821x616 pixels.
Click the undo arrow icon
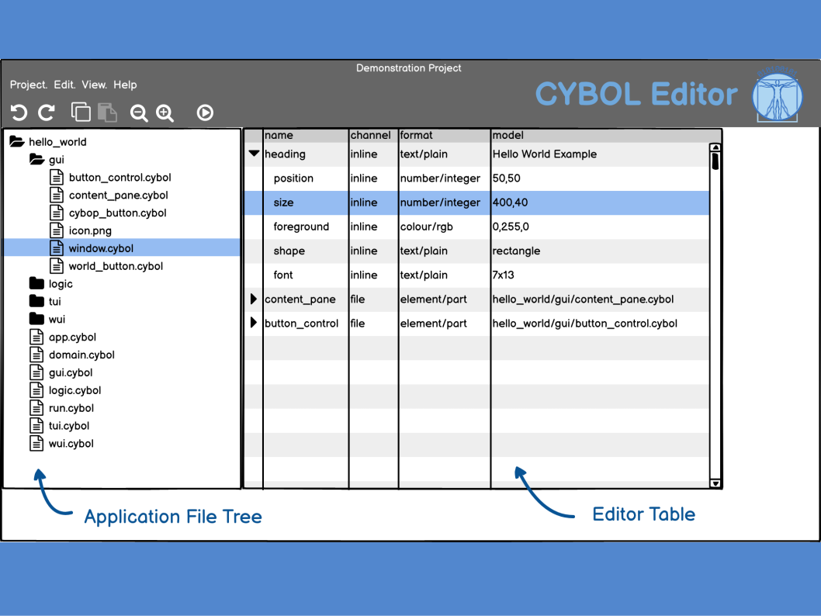19,112
